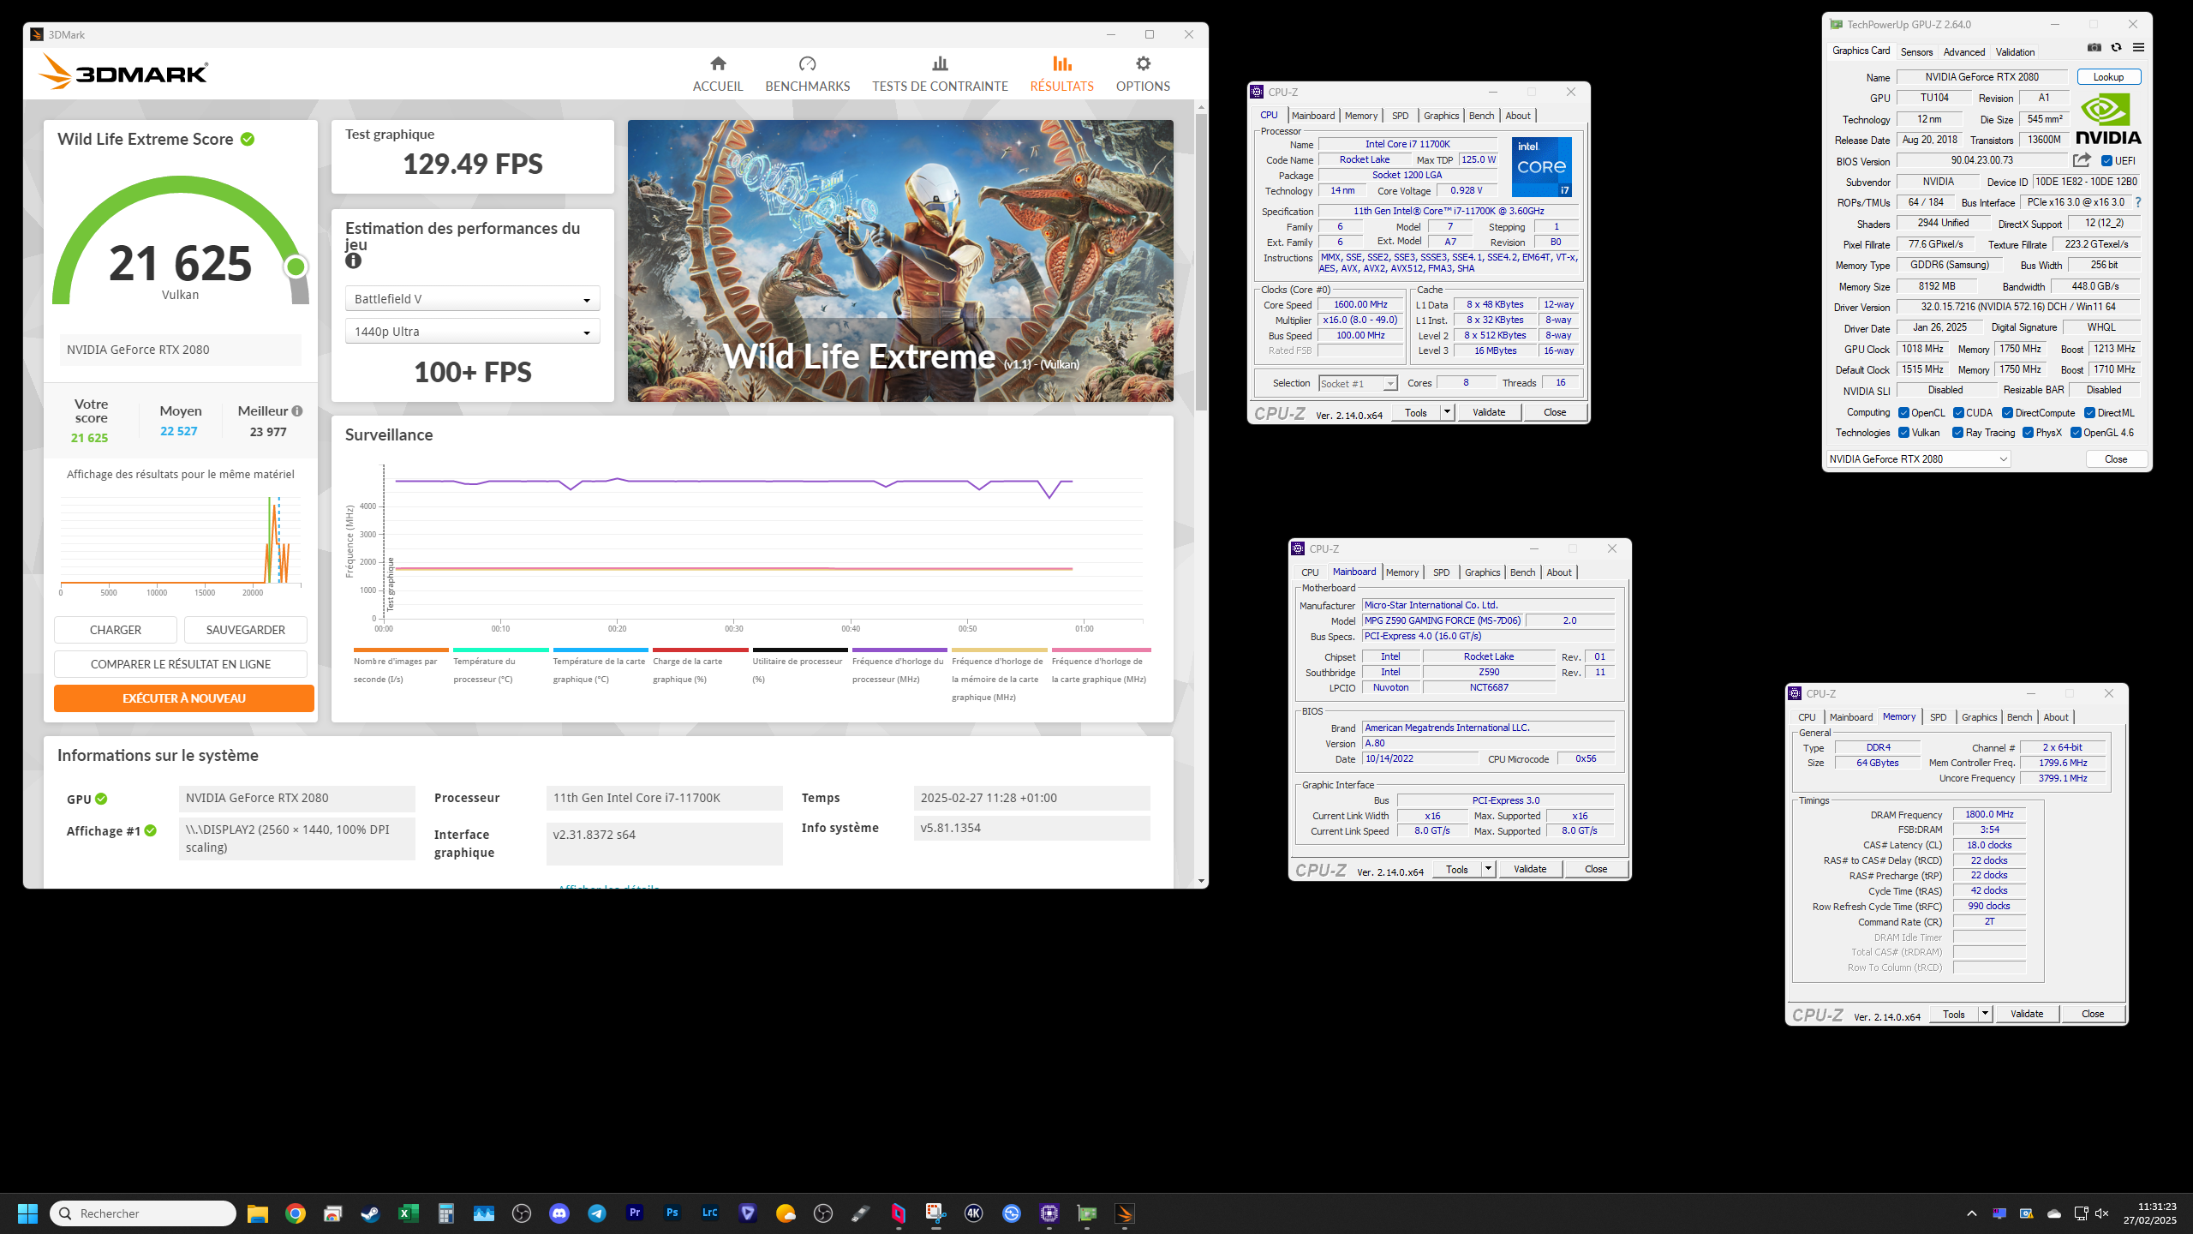This screenshot has width=2193, height=1234.
Task: Click info icon under Estimation des performances
Action: click(x=353, y=261)
